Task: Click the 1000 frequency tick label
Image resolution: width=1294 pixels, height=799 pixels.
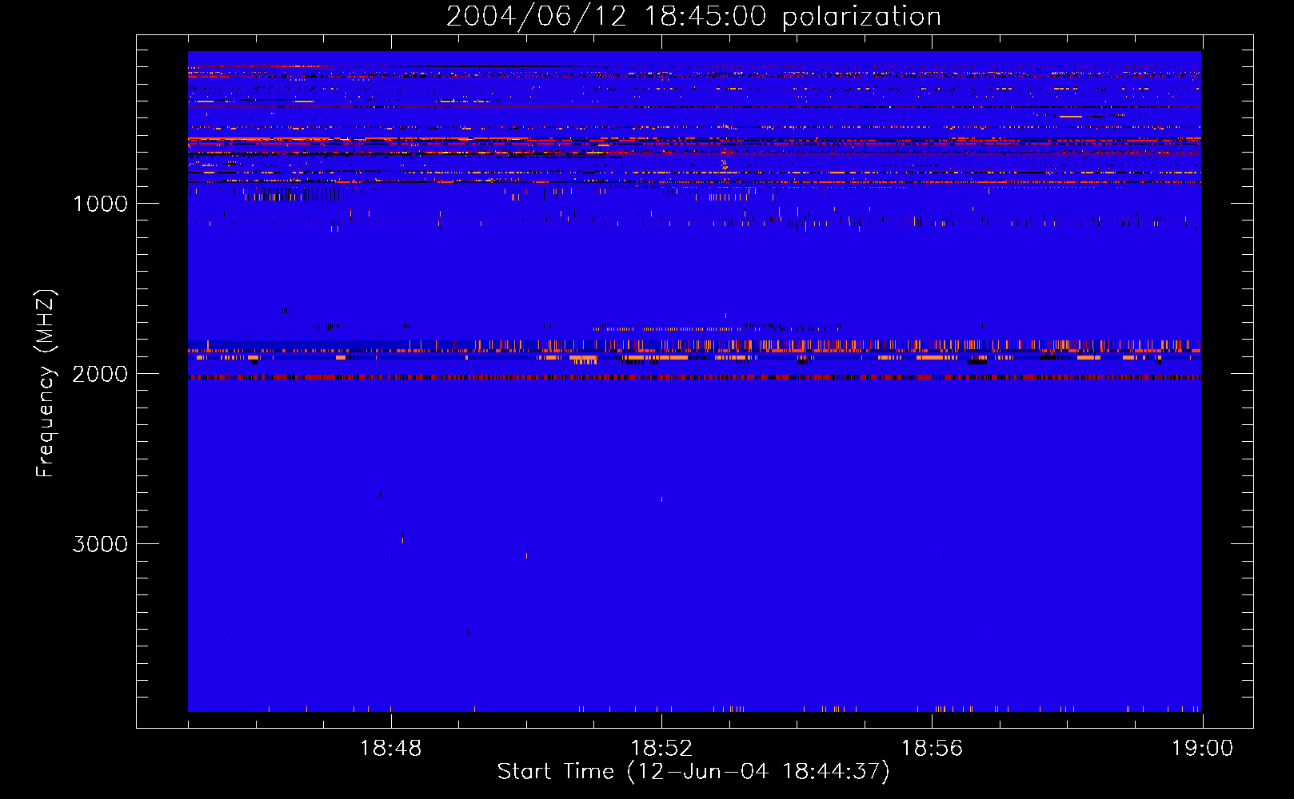Action: click(100, 204)
